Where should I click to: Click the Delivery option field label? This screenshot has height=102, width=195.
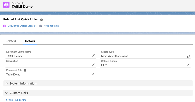[109, 61]
